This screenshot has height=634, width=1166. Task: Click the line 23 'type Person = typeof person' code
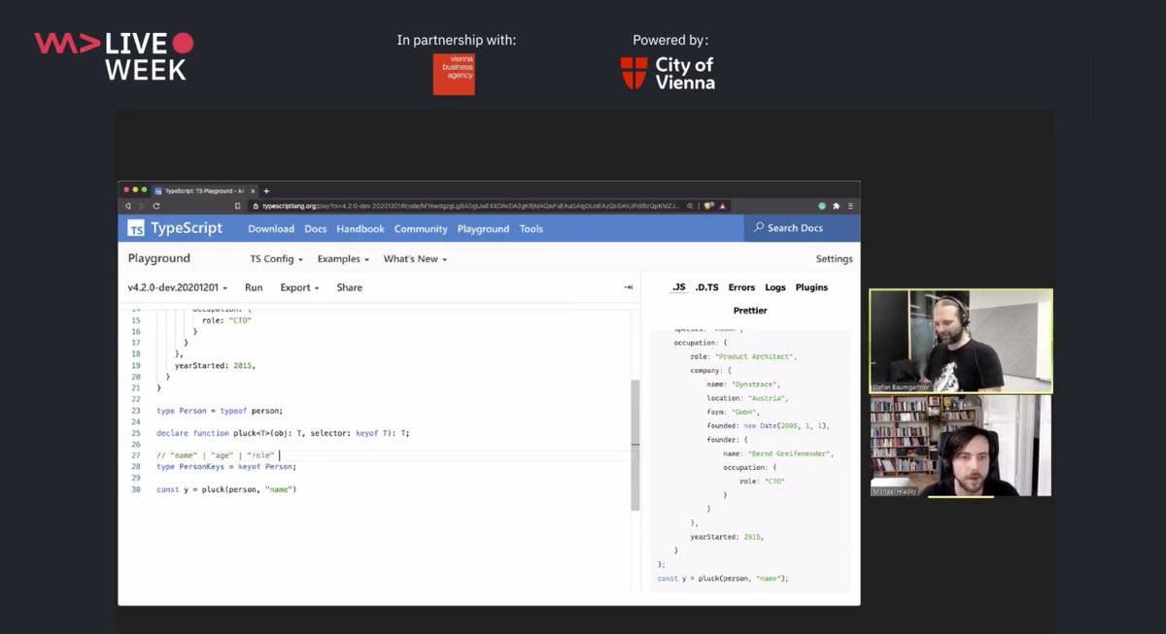click(220, 411)
